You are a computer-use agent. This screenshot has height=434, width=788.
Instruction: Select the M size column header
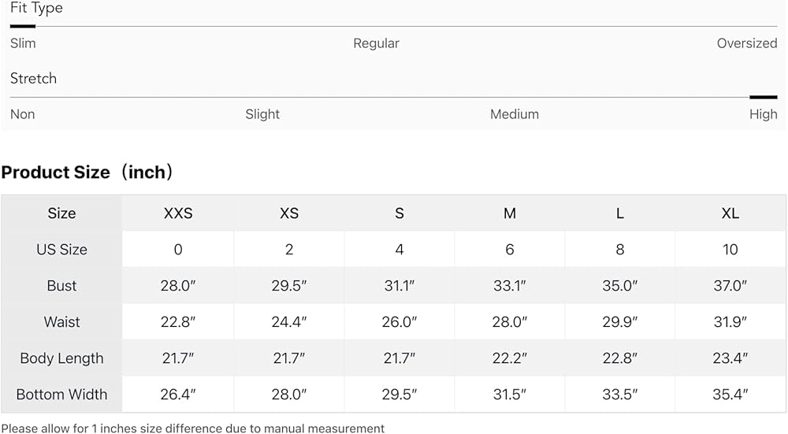(510, 213)
